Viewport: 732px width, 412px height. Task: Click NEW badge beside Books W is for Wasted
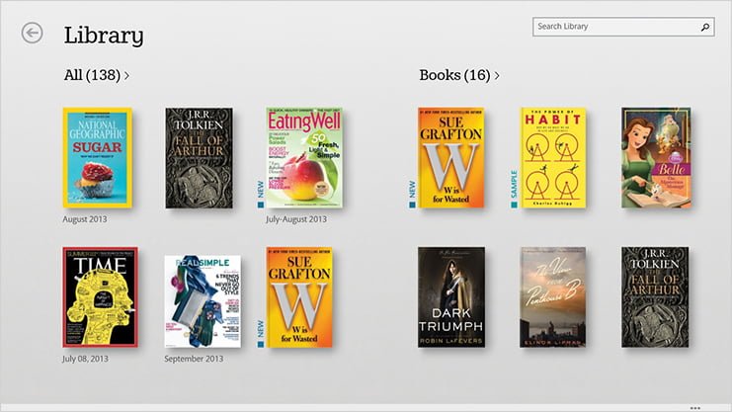[x=412, y=194]
